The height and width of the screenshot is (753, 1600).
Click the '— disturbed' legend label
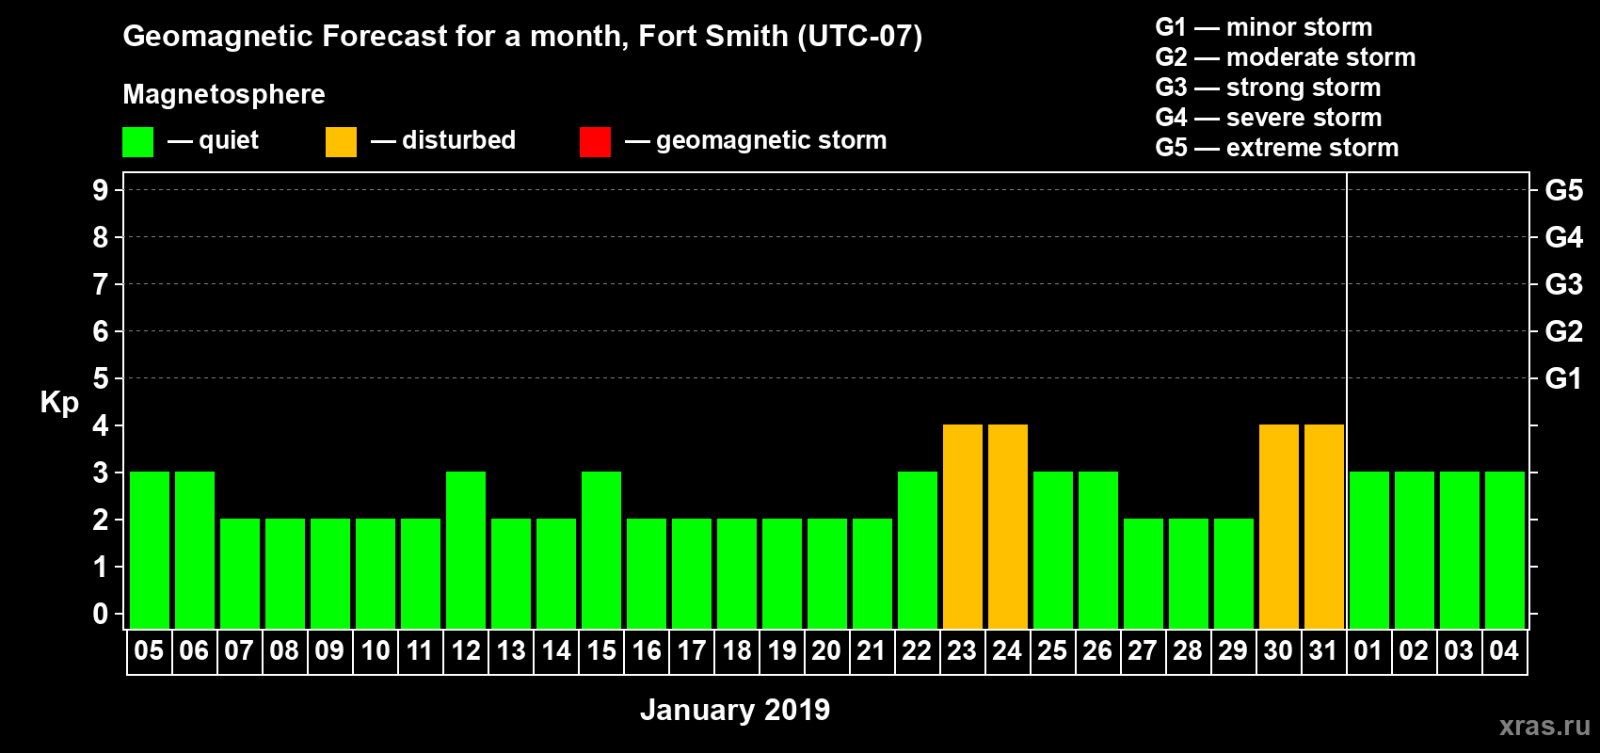coord(443,140)
